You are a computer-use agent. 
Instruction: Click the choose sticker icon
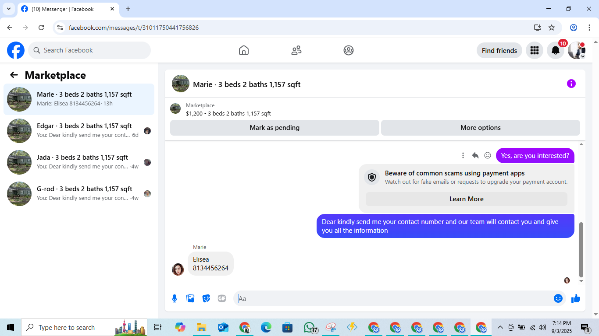206,298
